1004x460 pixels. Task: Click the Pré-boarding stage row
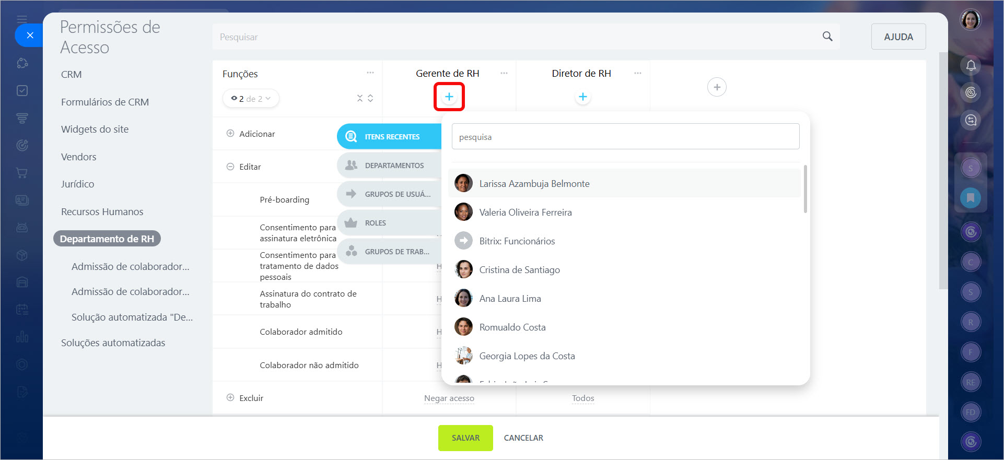click(284, 199)
